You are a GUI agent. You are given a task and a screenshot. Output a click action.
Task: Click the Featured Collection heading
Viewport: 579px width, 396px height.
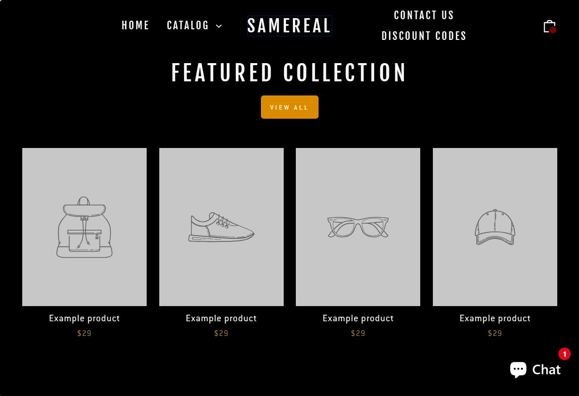click(x=289, y=73)
